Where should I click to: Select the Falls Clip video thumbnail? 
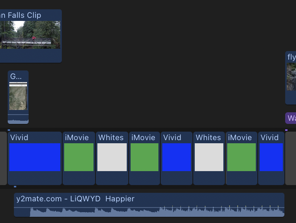[30, 35]
